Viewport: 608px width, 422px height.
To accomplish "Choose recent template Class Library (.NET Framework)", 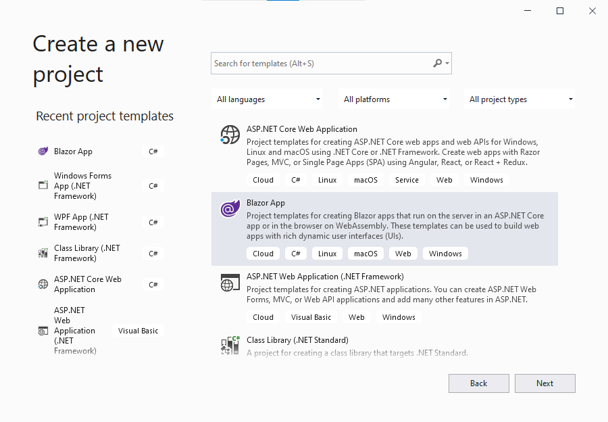I will point(101,253).
